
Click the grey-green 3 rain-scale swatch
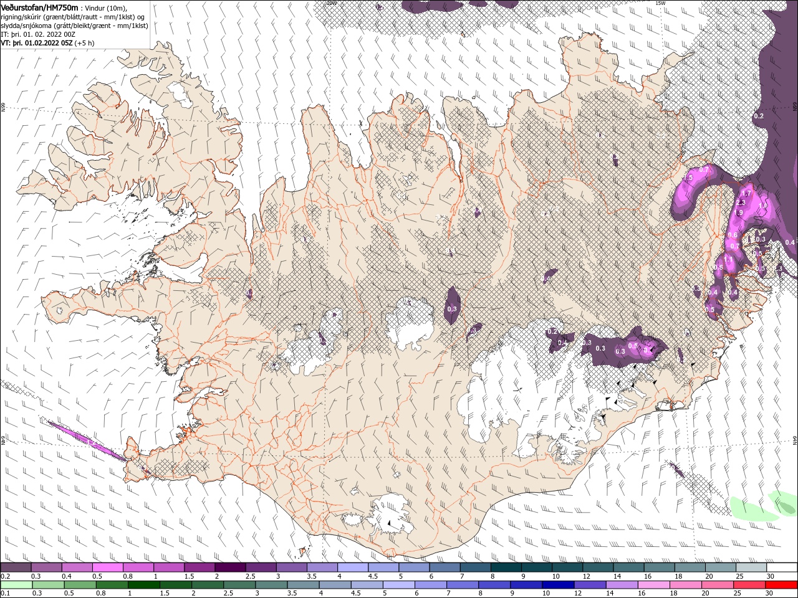click(271, 585)
